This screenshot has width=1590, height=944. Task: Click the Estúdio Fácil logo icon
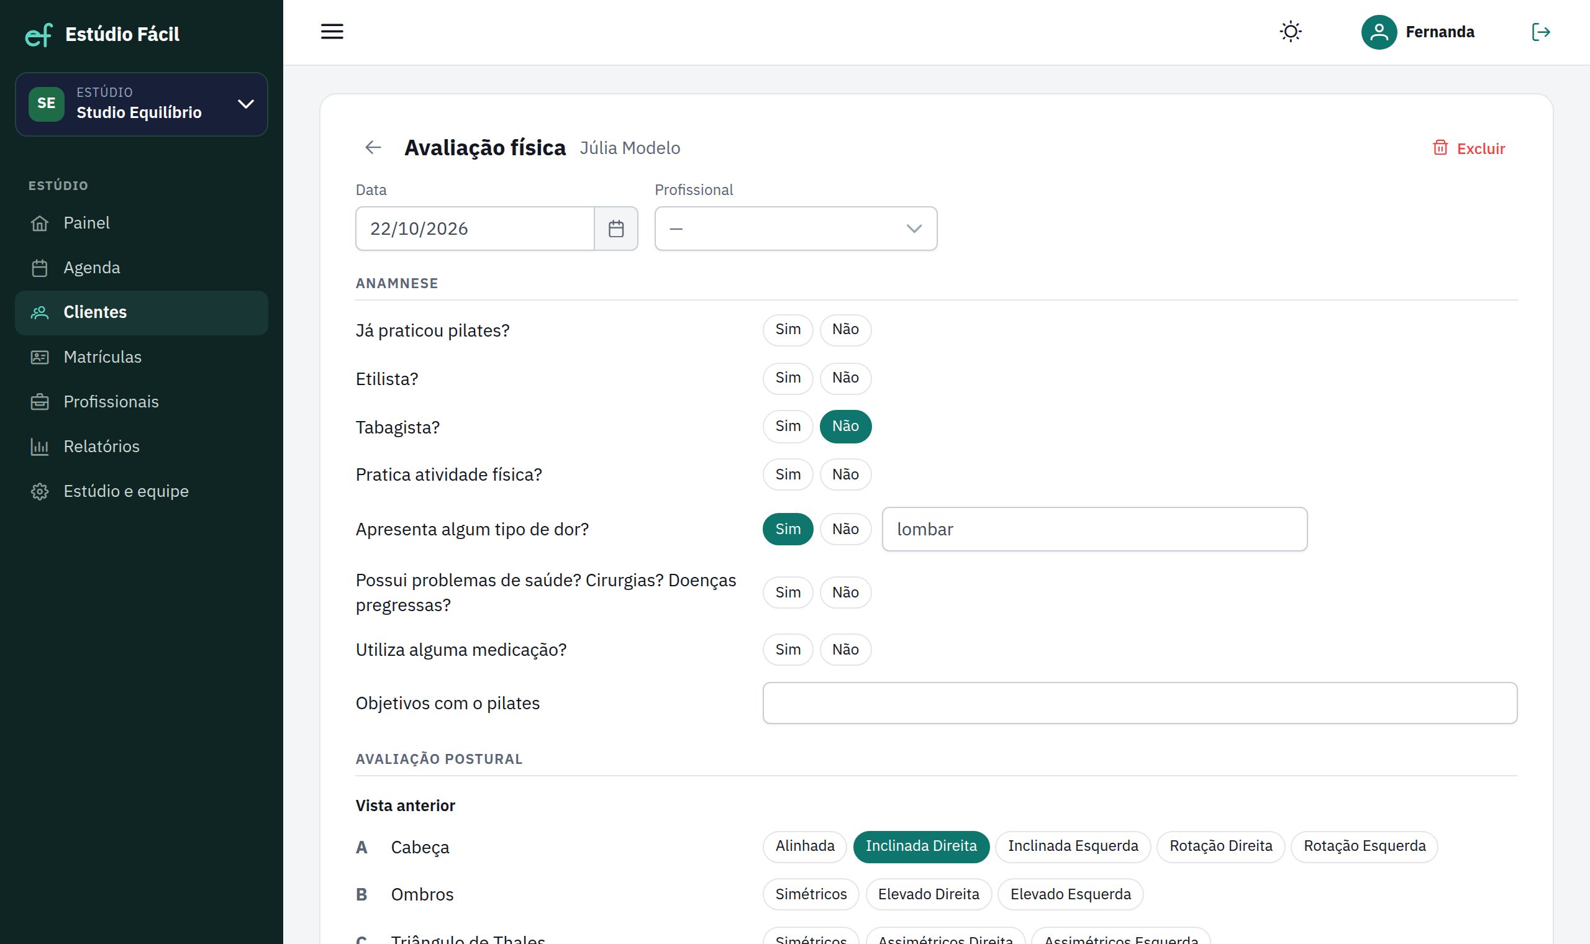coord(39,34)
